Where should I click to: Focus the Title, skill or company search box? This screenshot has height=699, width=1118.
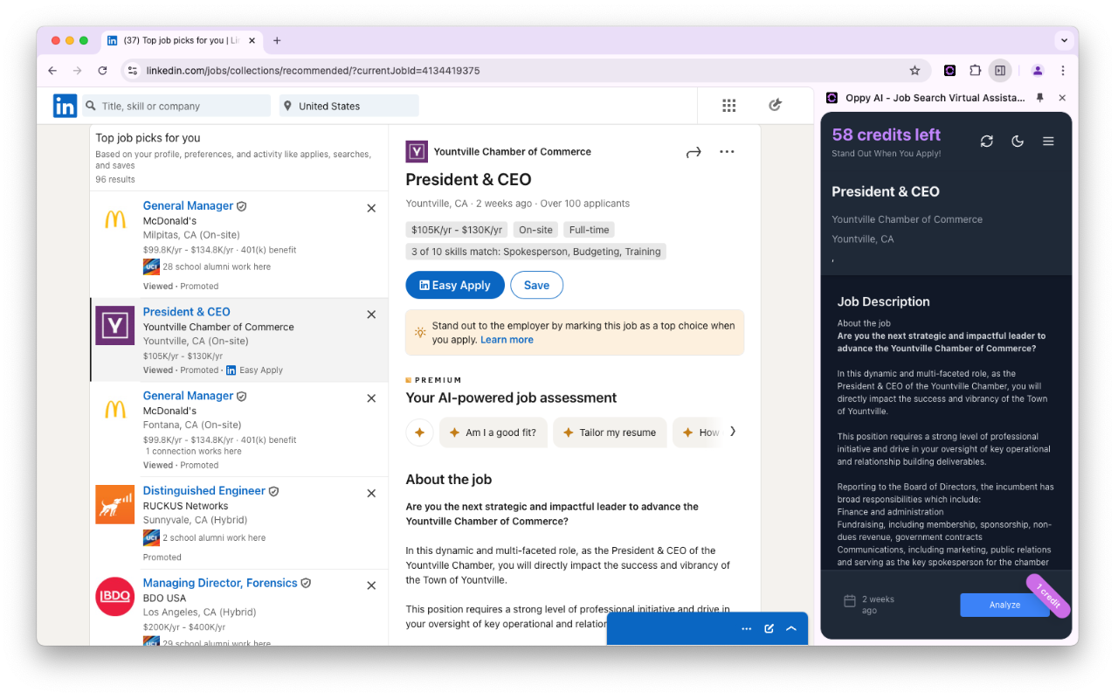click(x=176, y=106)
